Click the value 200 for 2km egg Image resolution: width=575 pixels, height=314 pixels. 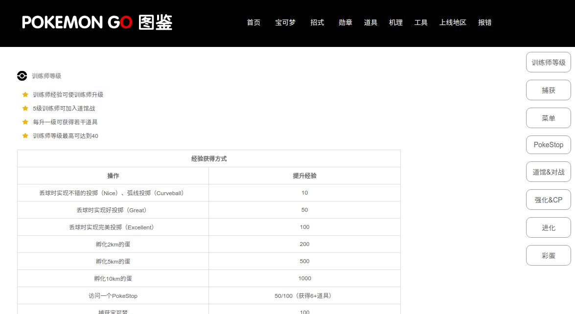tap(305, 244)
